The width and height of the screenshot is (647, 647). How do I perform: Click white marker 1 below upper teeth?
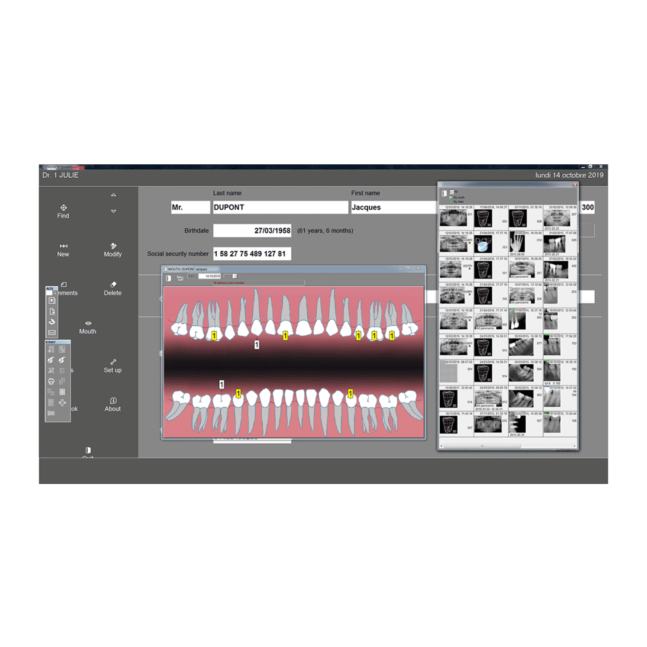point(257,345)
